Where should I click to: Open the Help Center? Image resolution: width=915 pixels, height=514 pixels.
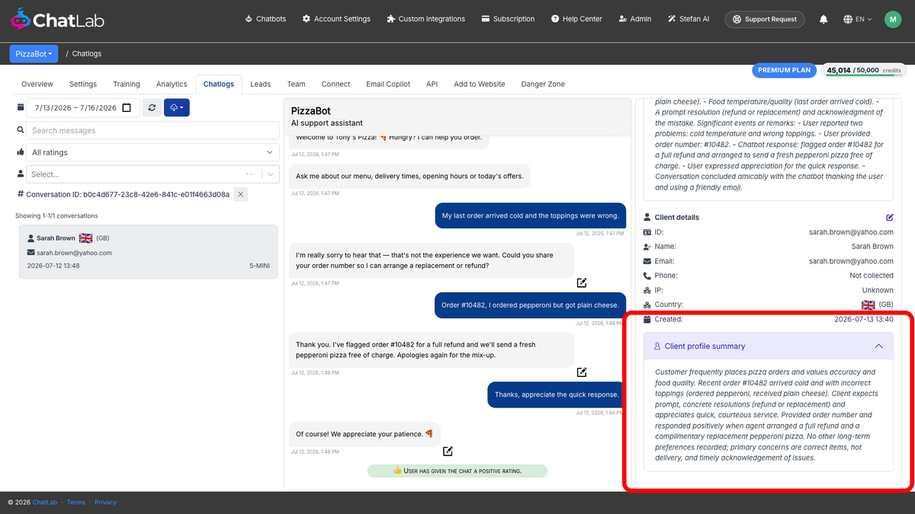576,19
